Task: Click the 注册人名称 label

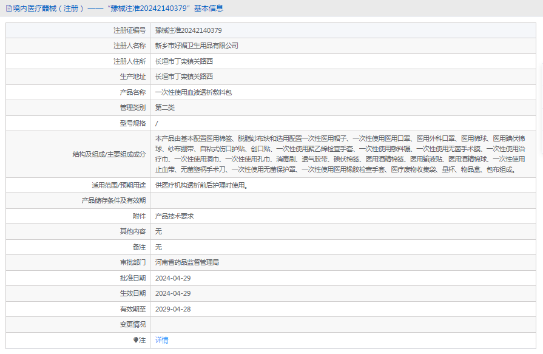Action: pyautogui.click(x=129, y=46)
